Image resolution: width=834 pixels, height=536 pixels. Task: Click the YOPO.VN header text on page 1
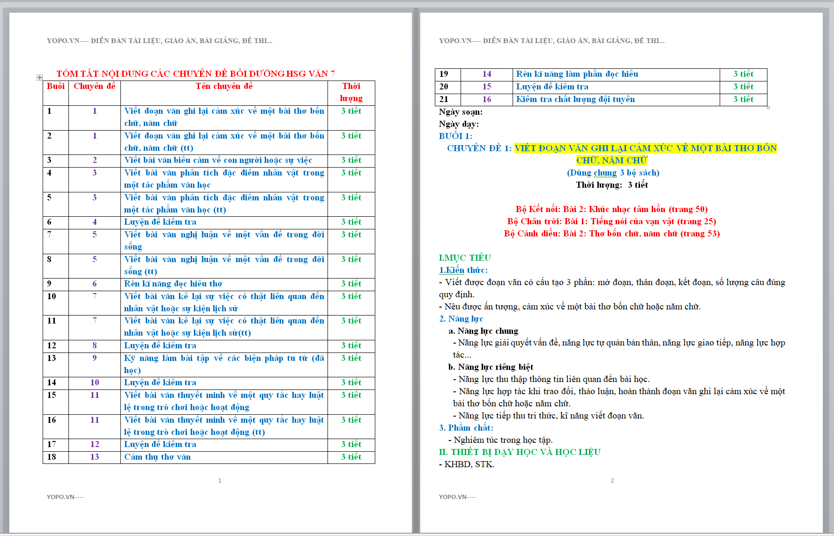click(159, 41)
